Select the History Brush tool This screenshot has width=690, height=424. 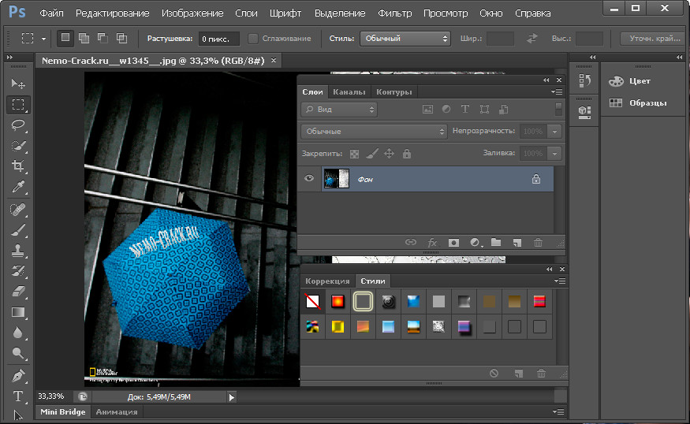click(x=18, y=271)
